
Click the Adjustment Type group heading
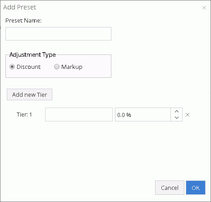pos(32,54)
